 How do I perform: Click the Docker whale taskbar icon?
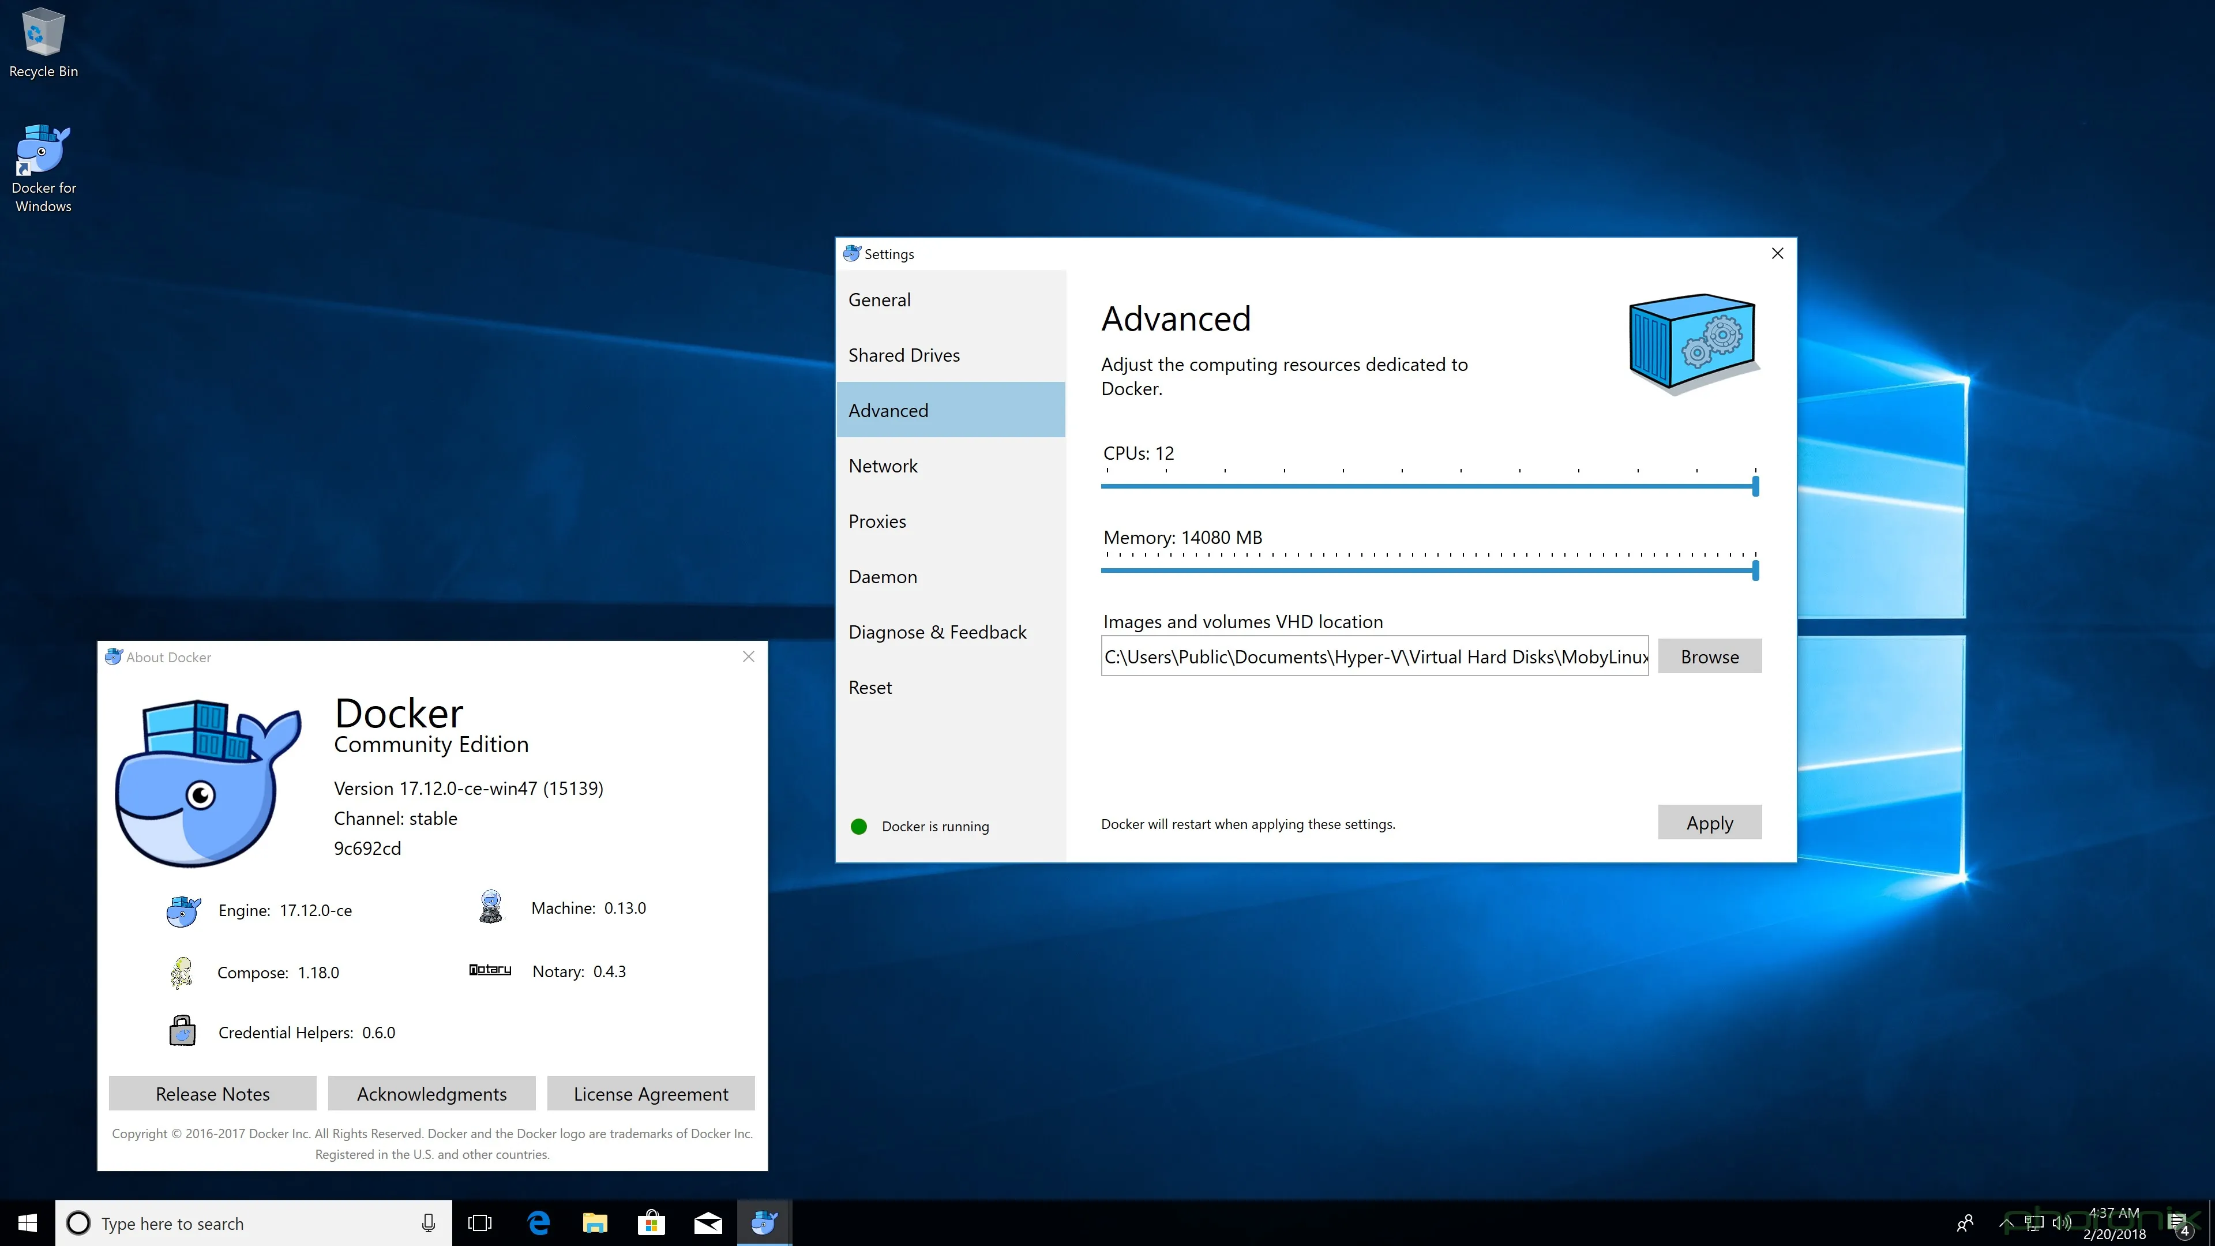[764, 1223]
